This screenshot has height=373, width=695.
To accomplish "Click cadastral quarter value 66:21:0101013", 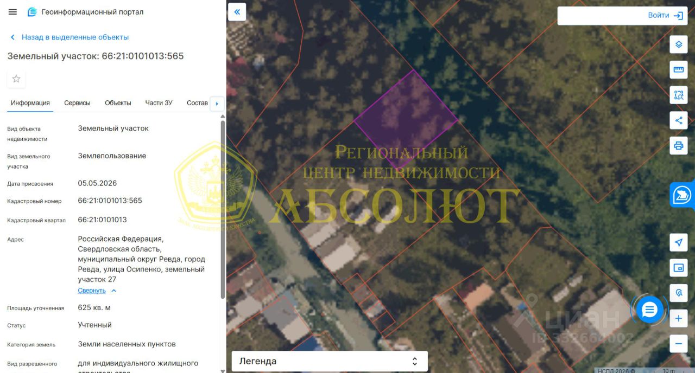I will tap(103, 220).
